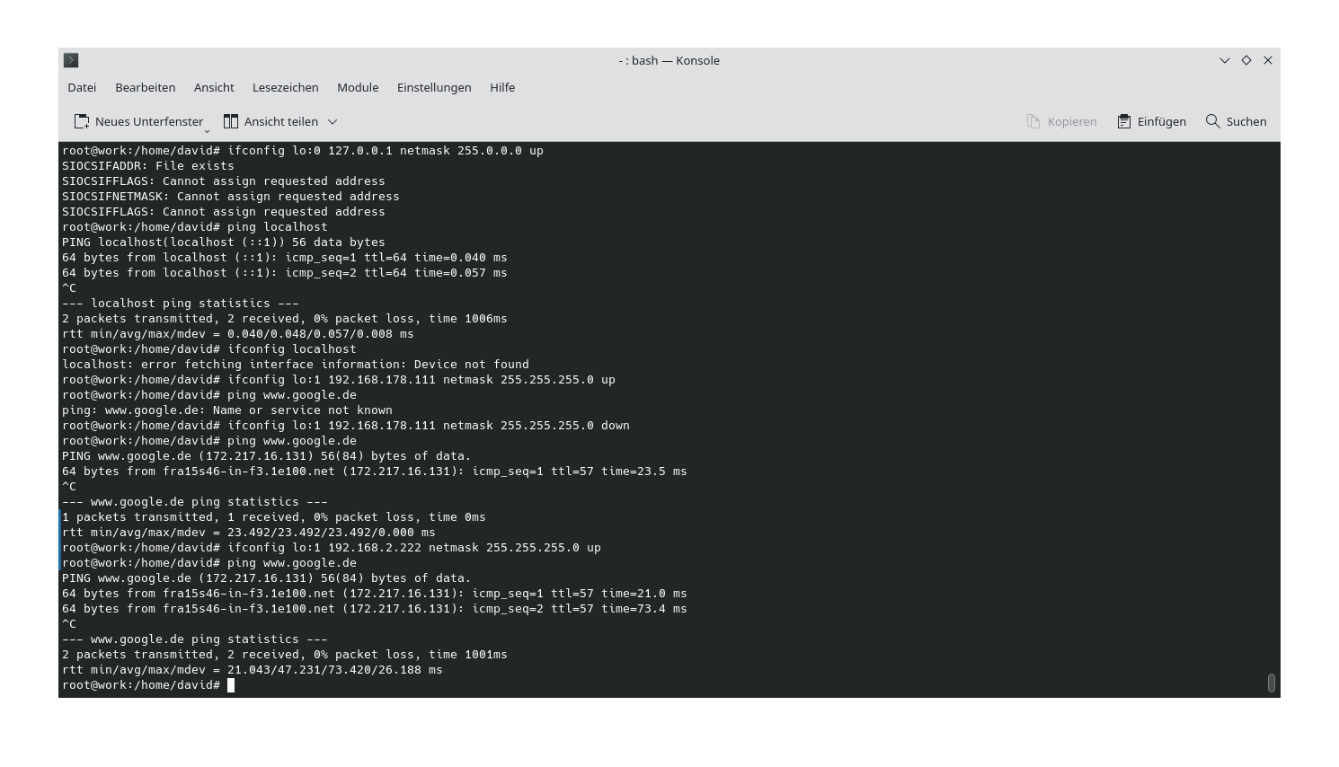Image resolution: width=1339 pixels, height=767 pixels.
Task: Open the Module menu
Action: [358, 87]
